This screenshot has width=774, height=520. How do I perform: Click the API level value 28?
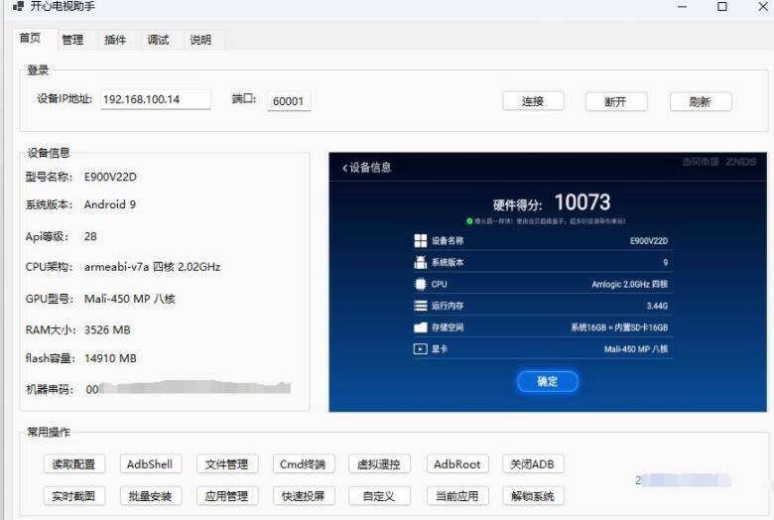tap(90, 236)
